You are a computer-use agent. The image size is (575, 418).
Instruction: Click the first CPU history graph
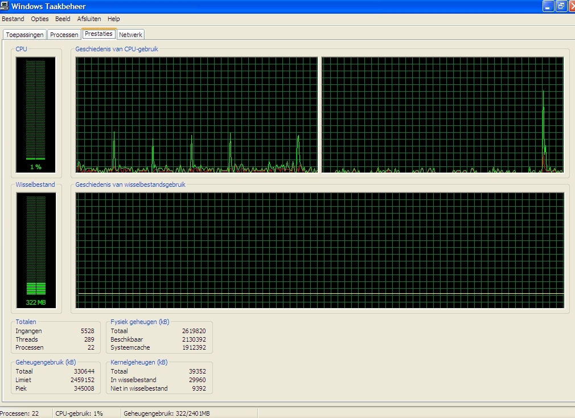[196, 114]
